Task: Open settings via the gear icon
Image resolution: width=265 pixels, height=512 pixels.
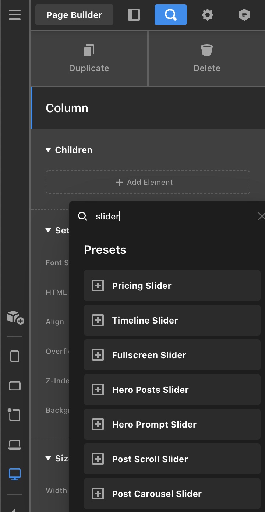Action: [x=208, y=15]
